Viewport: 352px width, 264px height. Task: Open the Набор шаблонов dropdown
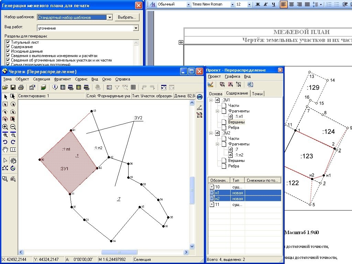(x=109, y=17)
